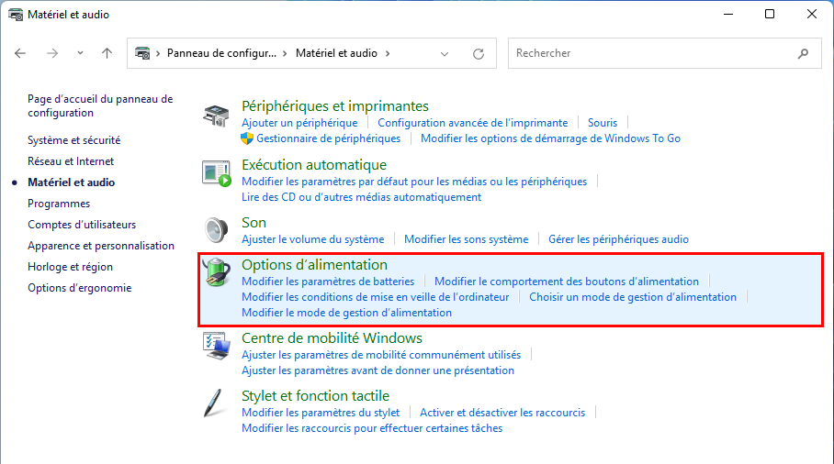Open Page d'accueil du panneau de configuration
Viewport: 834px width, 464px height.
100,105
